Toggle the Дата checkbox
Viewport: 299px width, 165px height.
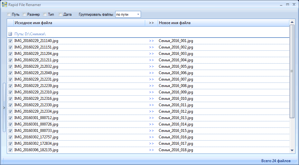[61, 14]
